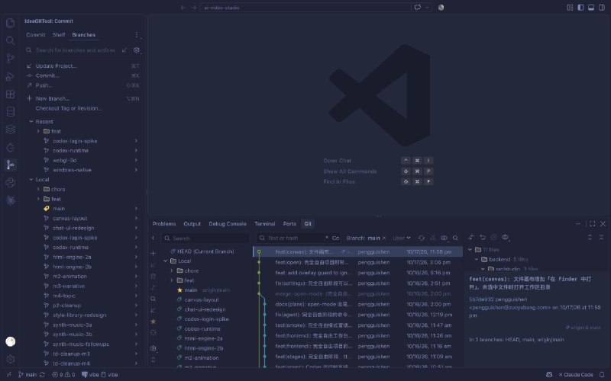Open the IdeaGitTool activity bar icon
This screenshot has width=611, height=381.
pyautogui.click(x=11, y=165)
